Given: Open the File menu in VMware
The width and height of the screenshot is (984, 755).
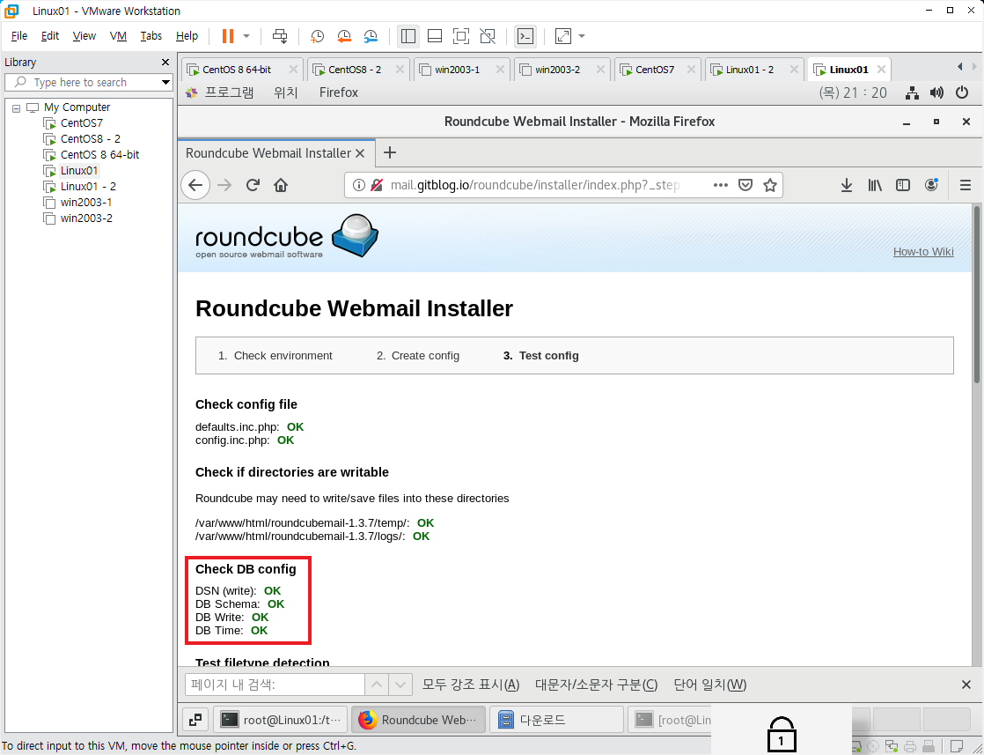Looking at the screenshot, I should pyautogui.click(x=19, y=36).
